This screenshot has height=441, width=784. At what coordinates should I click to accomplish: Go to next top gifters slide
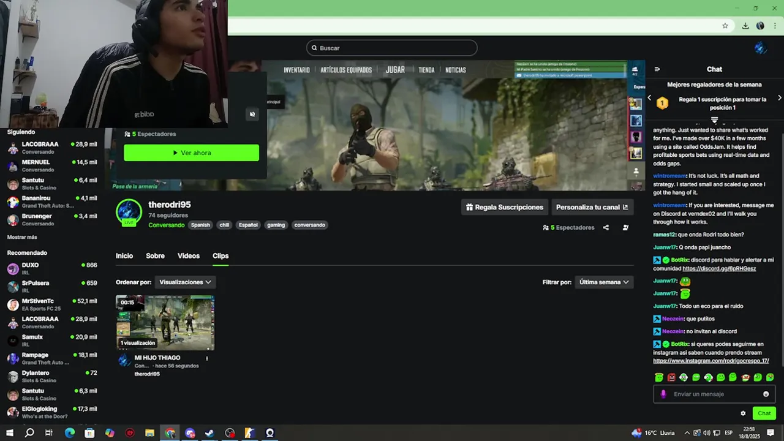(779, 98)
